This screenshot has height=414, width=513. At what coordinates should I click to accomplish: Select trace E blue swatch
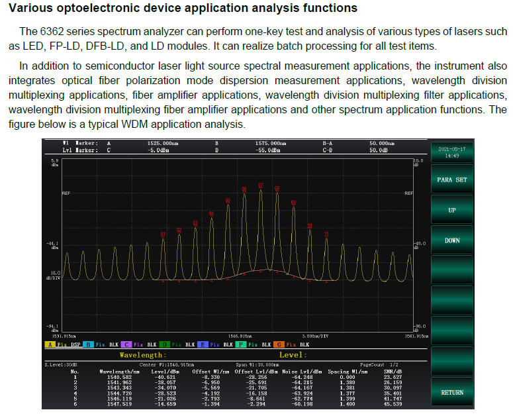(203, 344)
